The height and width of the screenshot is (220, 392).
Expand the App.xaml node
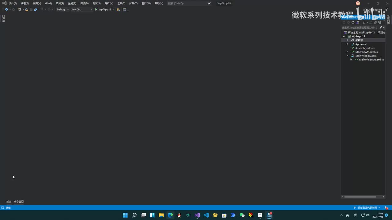(x=347, y=44)
